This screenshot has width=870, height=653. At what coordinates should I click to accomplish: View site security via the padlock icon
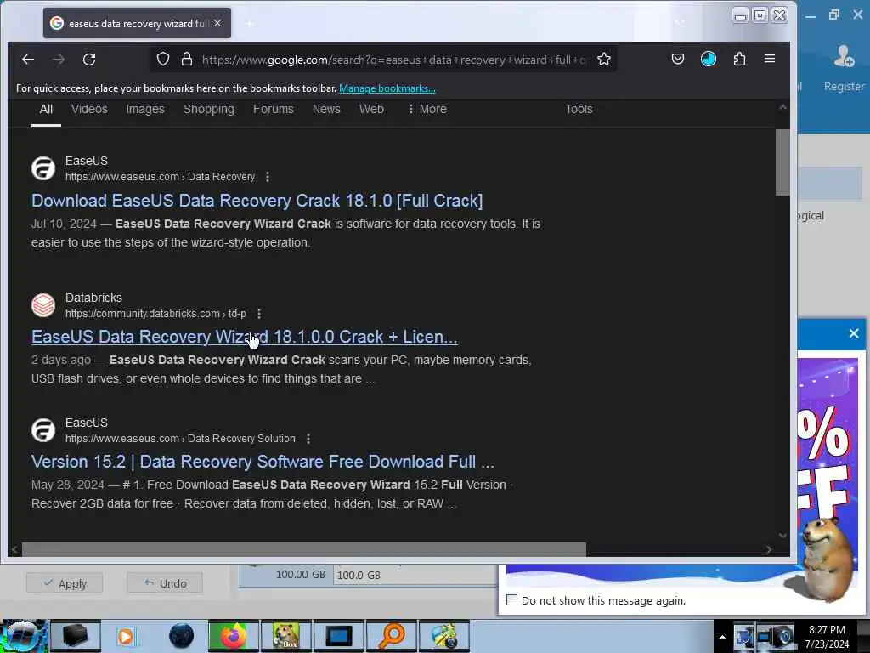click(187, 59)
